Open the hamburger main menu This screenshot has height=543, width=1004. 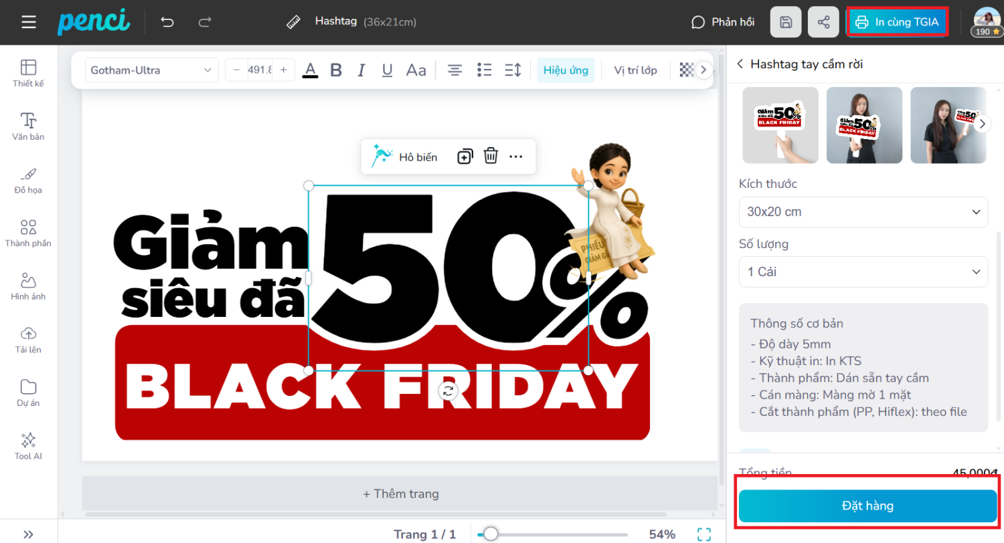point(29,22)
